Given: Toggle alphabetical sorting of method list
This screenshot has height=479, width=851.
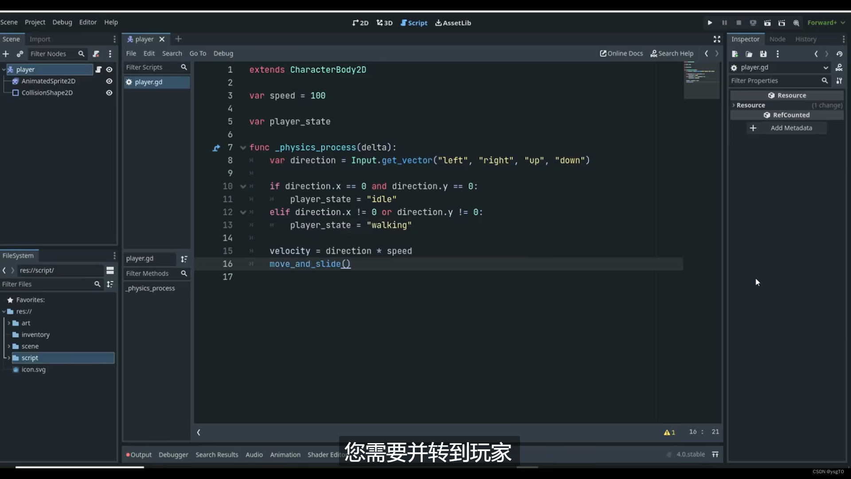Looking at the screenshot, I should pyautogui.click(x=184, y=259).
